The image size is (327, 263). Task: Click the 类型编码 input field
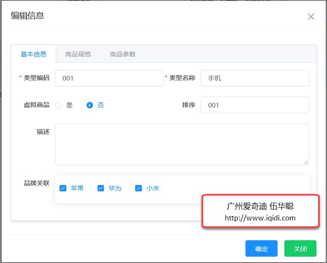(109, 78)
